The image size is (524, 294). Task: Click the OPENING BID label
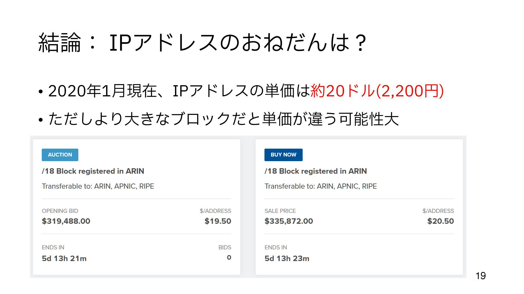60,211
